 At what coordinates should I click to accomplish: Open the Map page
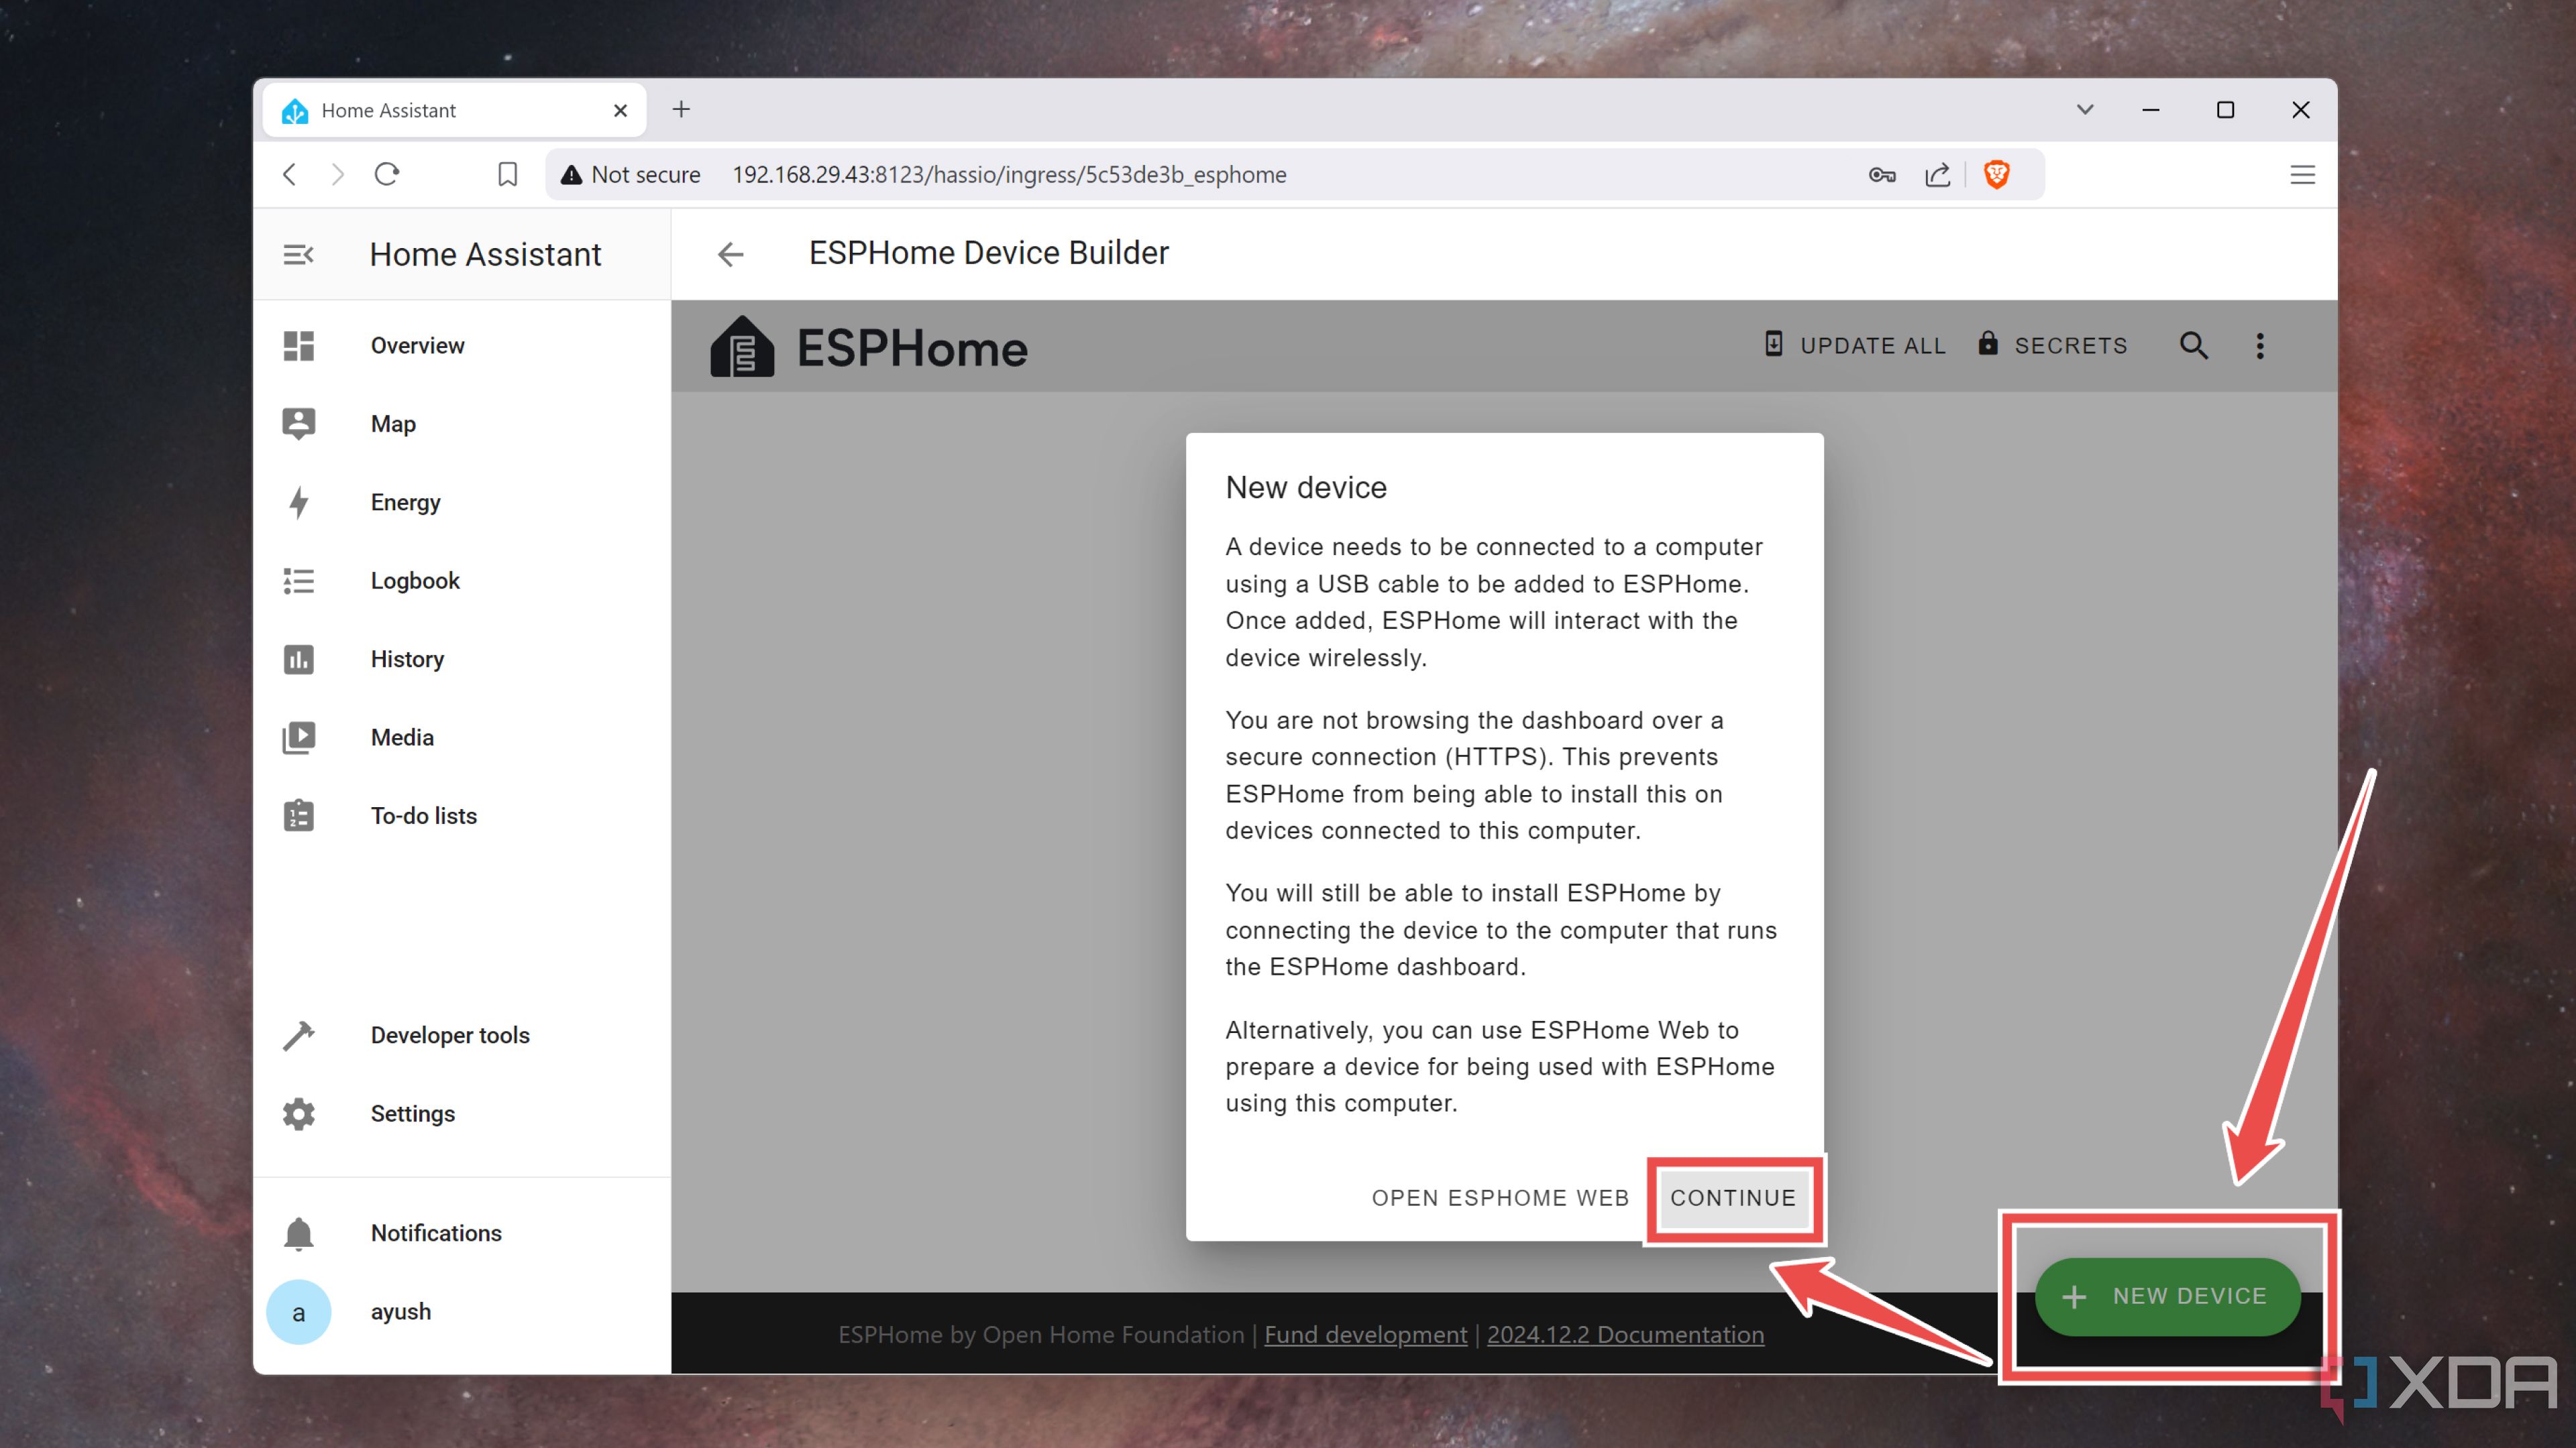tap(461, 424)
